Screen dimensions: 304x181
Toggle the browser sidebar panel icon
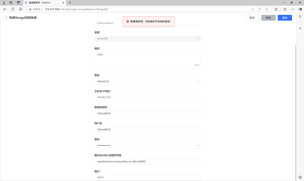(x=300, y=9)
